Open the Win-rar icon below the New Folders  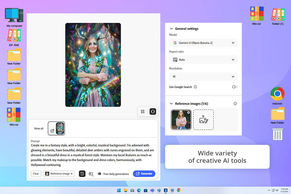coord(14,117)
